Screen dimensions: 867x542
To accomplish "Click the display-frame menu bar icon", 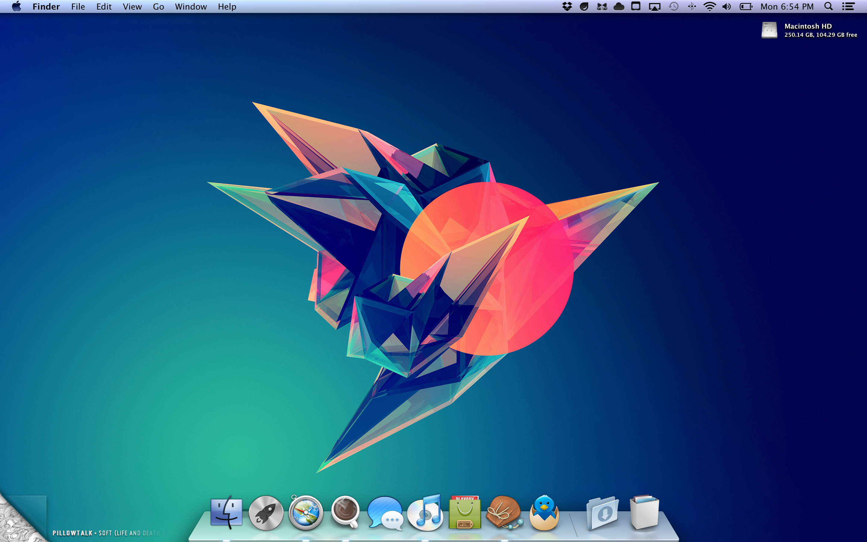I will [635, 6].
